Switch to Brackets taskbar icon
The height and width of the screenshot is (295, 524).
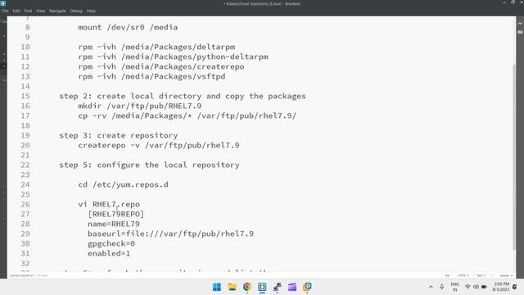click(262, 287)
